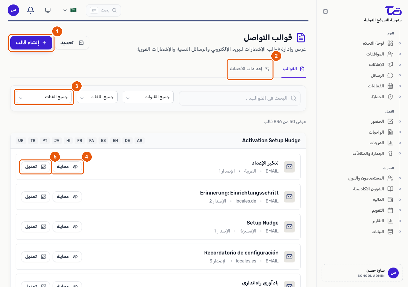Click email icon of Setup Nudge row
Image resolution: width=408 pixels, height=287 pixels.
289,227
